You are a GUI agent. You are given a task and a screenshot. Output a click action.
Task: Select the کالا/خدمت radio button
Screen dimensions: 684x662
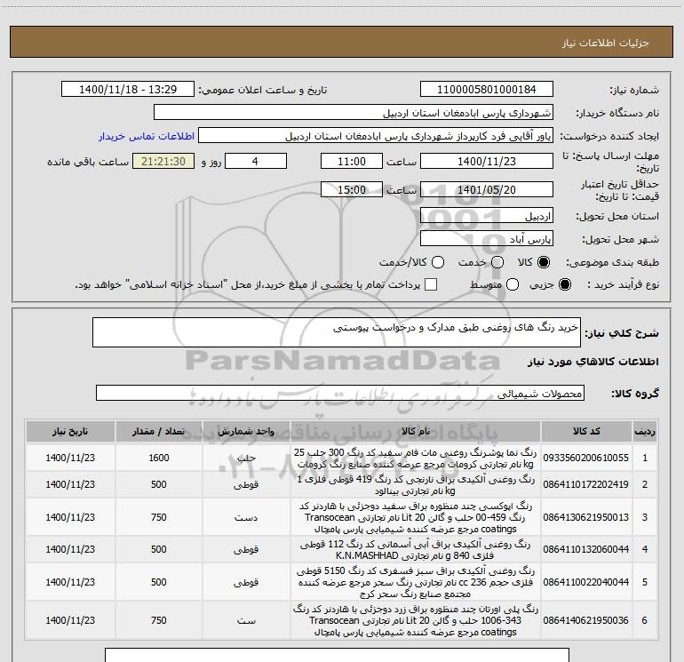coord(438,262)
